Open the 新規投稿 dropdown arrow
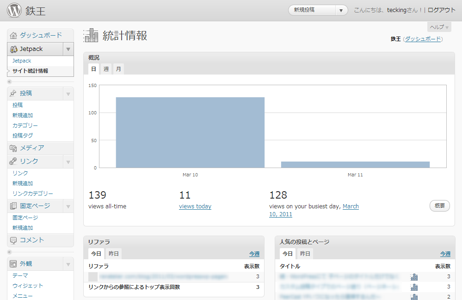Image resolution: width=462 pixels, height=300 pixels. [341, 10]
